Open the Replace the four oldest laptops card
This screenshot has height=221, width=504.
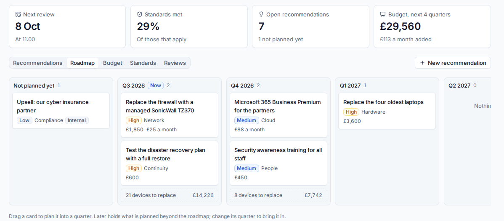click(x=387, y=111)
